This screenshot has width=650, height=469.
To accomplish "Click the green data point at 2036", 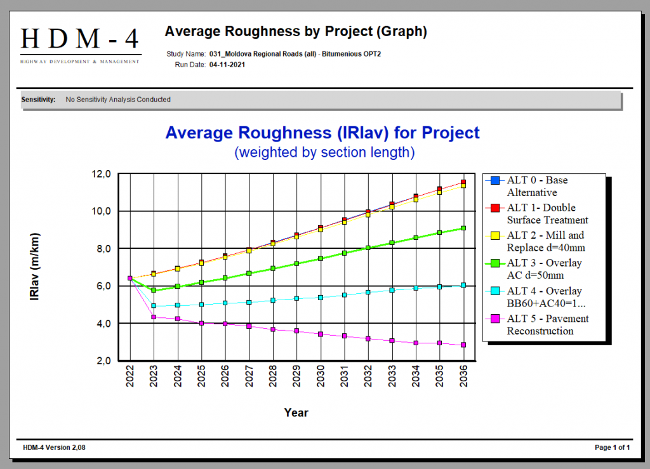I will [x=463, y=228].
